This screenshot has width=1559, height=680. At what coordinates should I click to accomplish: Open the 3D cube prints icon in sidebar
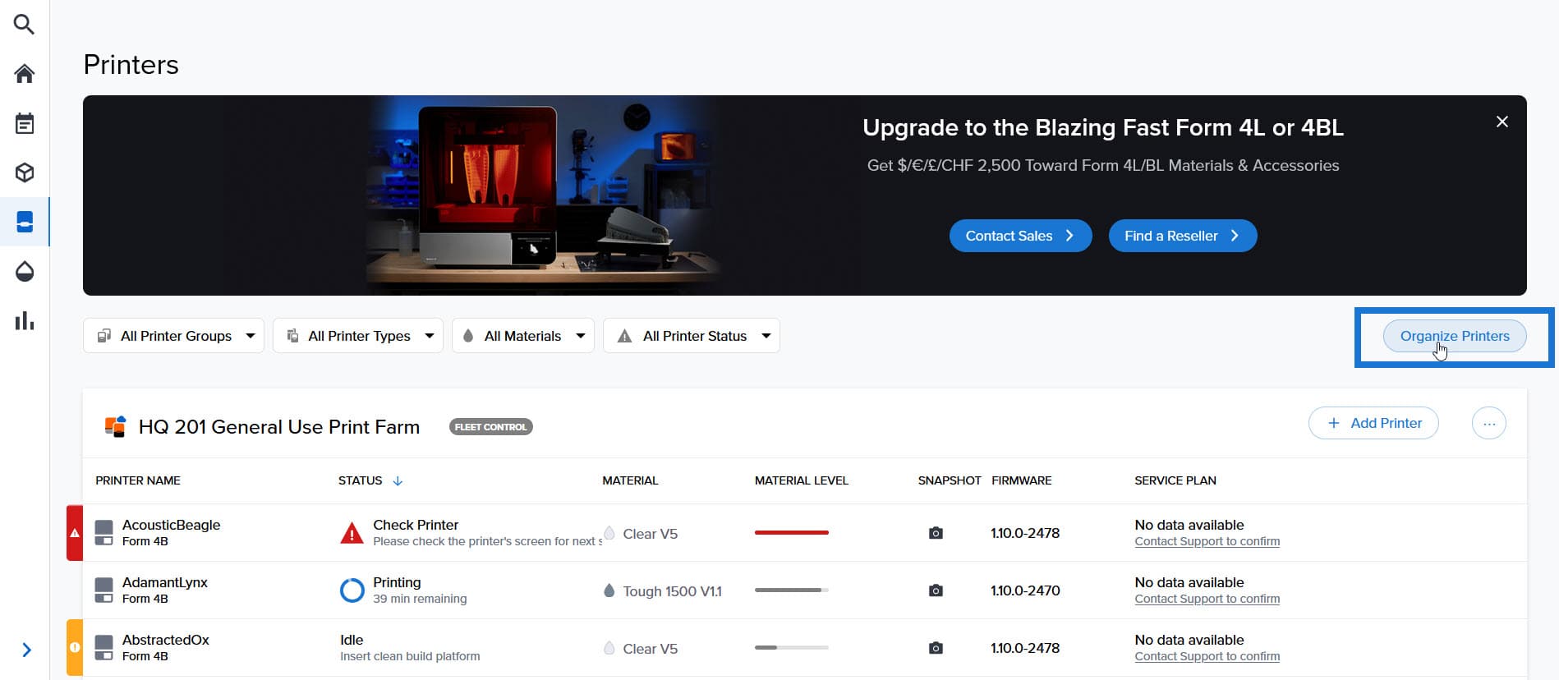tap(25, 172)
